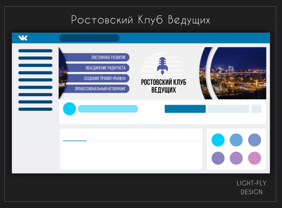
Task: Click the rocket microphone logo in banner
Action: coord(163,66)
